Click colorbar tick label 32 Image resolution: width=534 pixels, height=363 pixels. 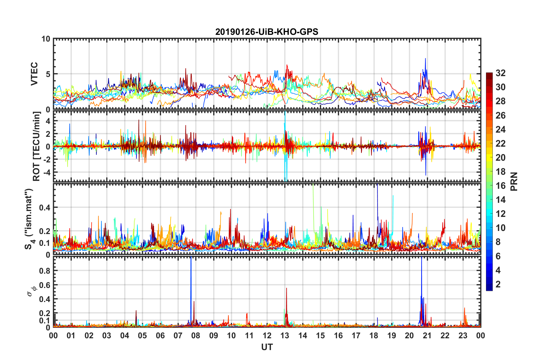(x=500, y=73)
